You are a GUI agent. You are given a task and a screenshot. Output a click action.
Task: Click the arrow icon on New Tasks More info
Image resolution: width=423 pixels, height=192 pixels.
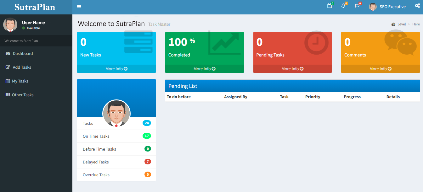point(126,69)
